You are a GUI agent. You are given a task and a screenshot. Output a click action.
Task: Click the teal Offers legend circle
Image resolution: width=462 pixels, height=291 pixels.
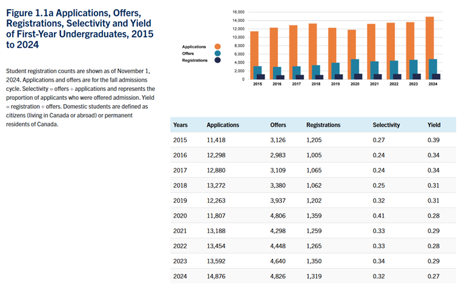(x=217, y=53)
